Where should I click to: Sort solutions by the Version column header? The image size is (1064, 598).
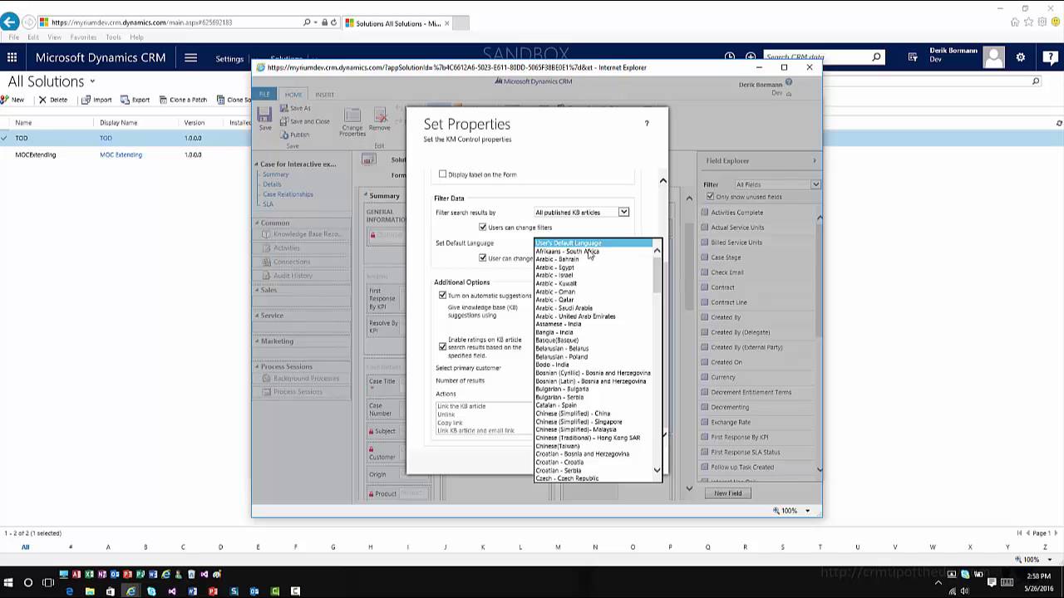[x=194, y=123]
